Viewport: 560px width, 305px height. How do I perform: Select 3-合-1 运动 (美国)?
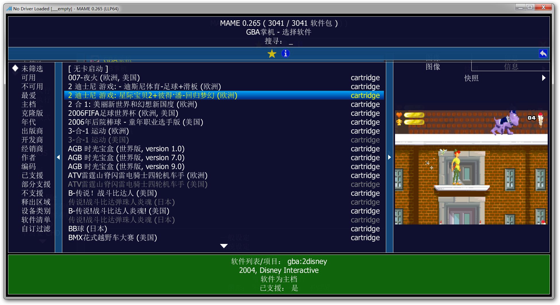224,140
